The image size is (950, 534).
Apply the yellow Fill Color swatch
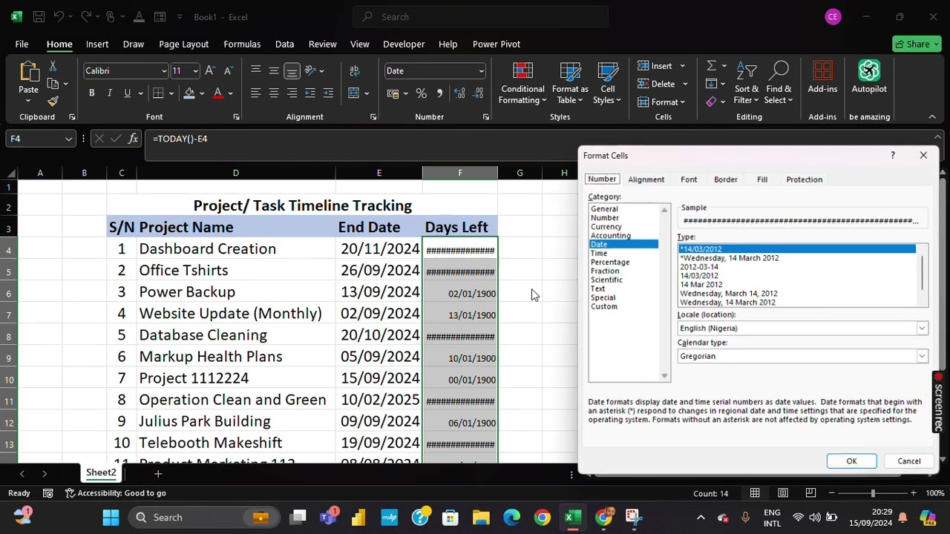tap(189, 93)
